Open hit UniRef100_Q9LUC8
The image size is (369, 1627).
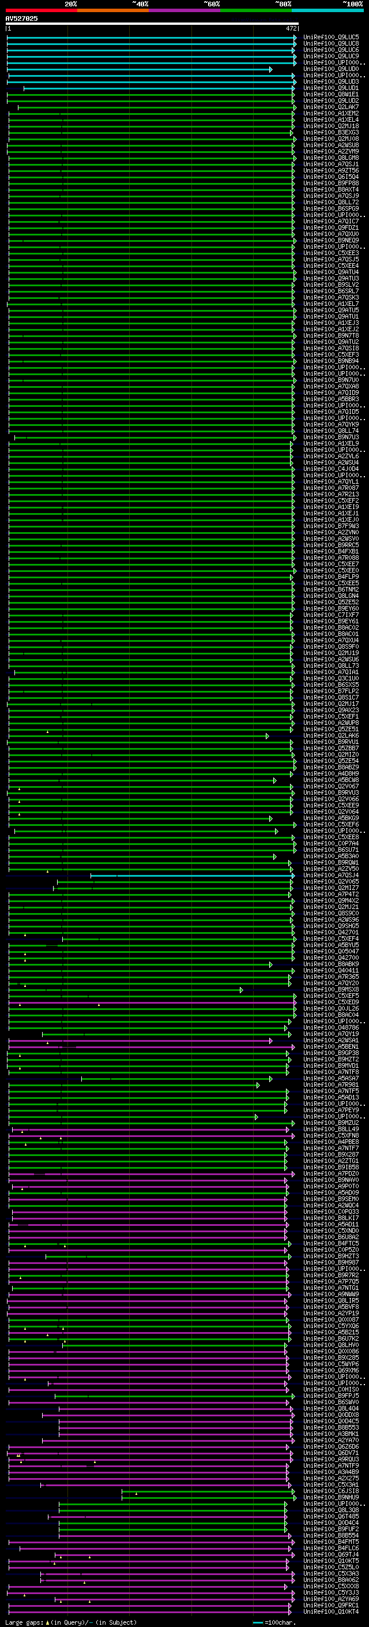[x=331, y=44]
